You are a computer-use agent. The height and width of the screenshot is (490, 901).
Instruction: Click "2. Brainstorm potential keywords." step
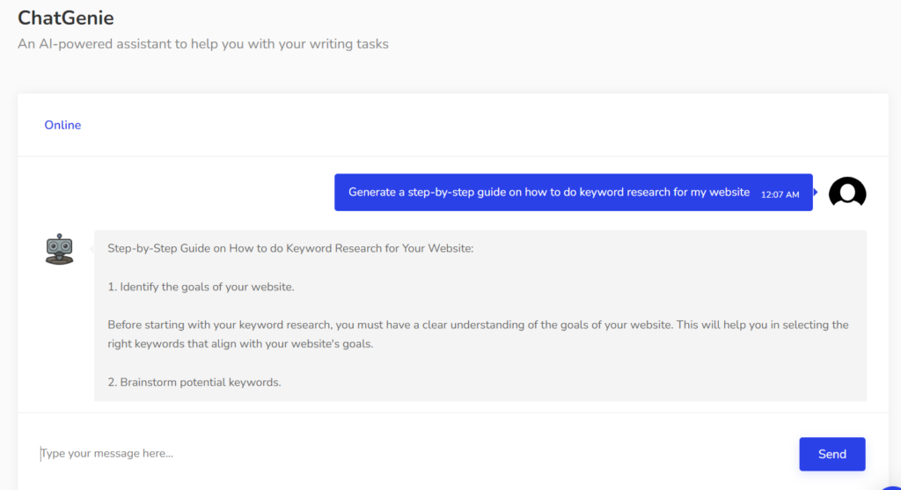pos(194,383)
